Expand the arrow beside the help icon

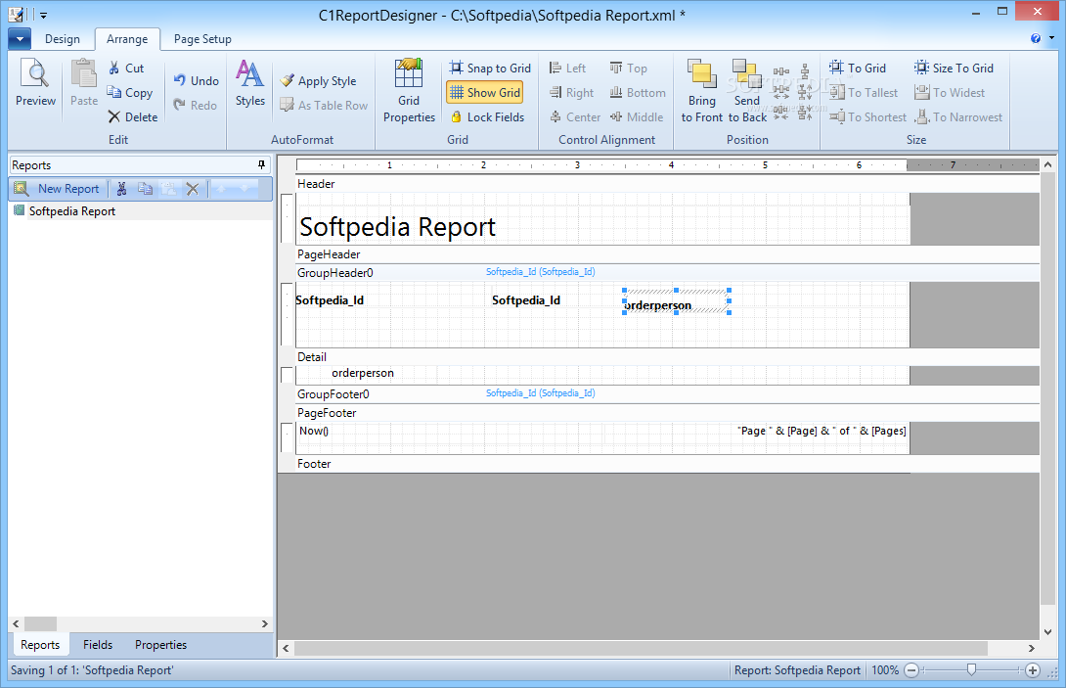click(1051, 39)
